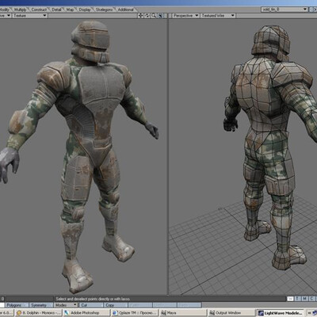
Task: Click the viewport maximize icon
Action: click(x=160, y=16)
